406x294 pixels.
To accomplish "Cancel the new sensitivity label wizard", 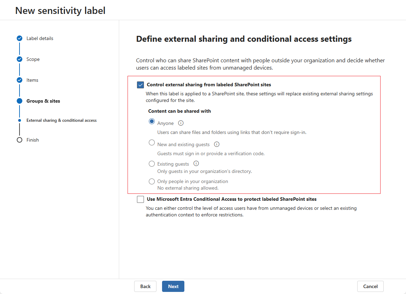I will [x=370, y=286].
